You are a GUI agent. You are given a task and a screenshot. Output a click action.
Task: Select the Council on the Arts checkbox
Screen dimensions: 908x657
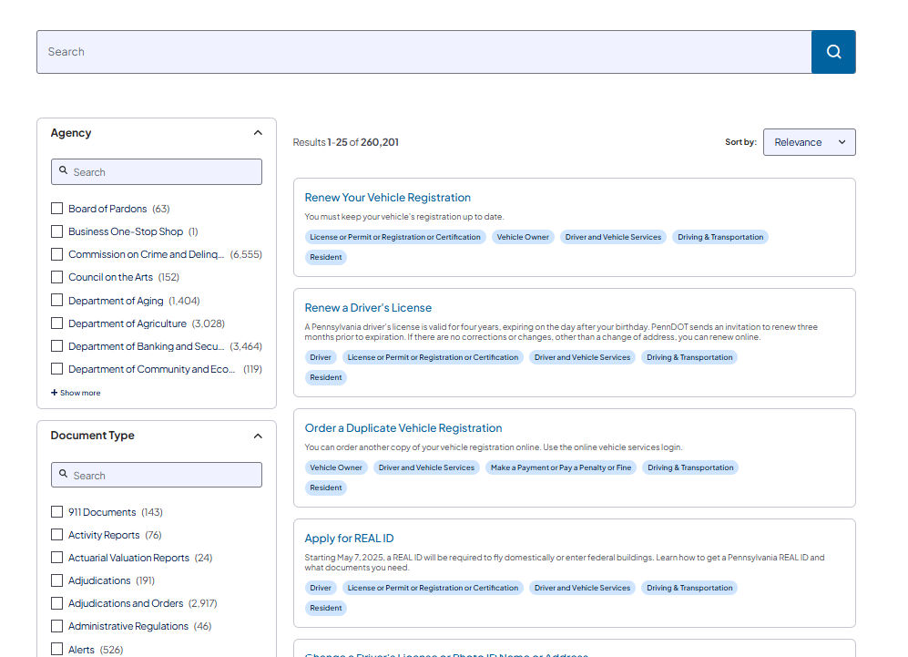pos(56,277)
